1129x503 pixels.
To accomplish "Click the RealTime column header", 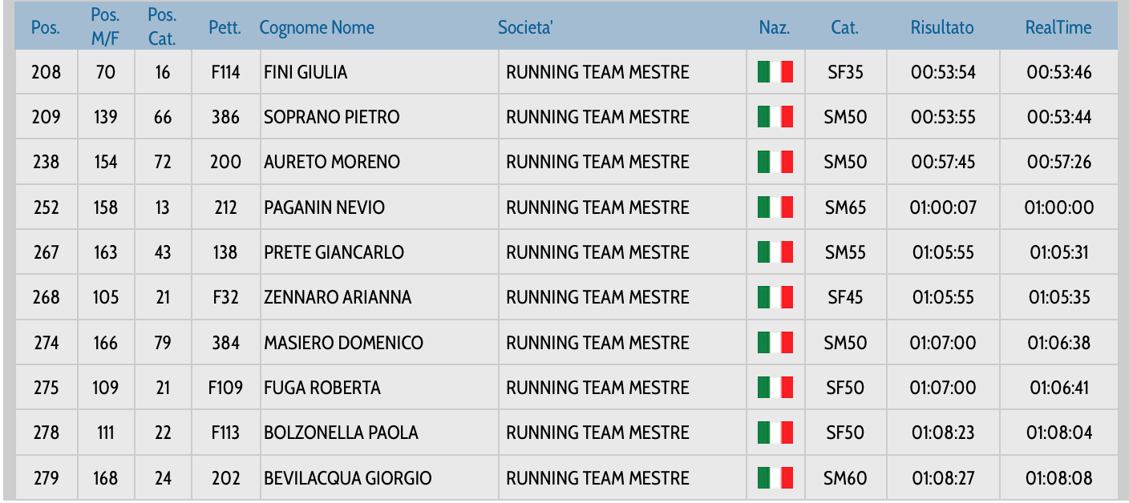I will point(1058,27).
